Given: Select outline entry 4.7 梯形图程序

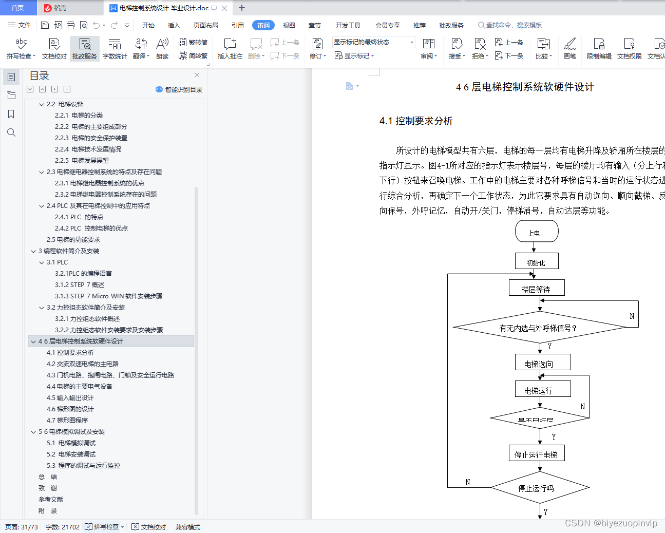Looking at the screenshot, I should coord(67,421).
